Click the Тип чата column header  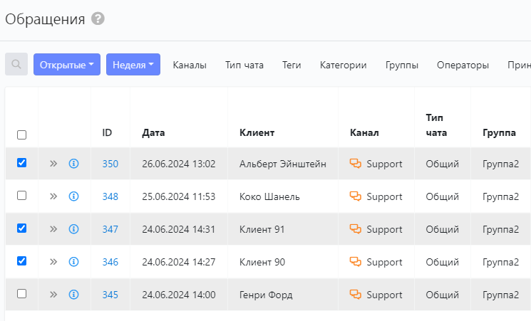436,125
